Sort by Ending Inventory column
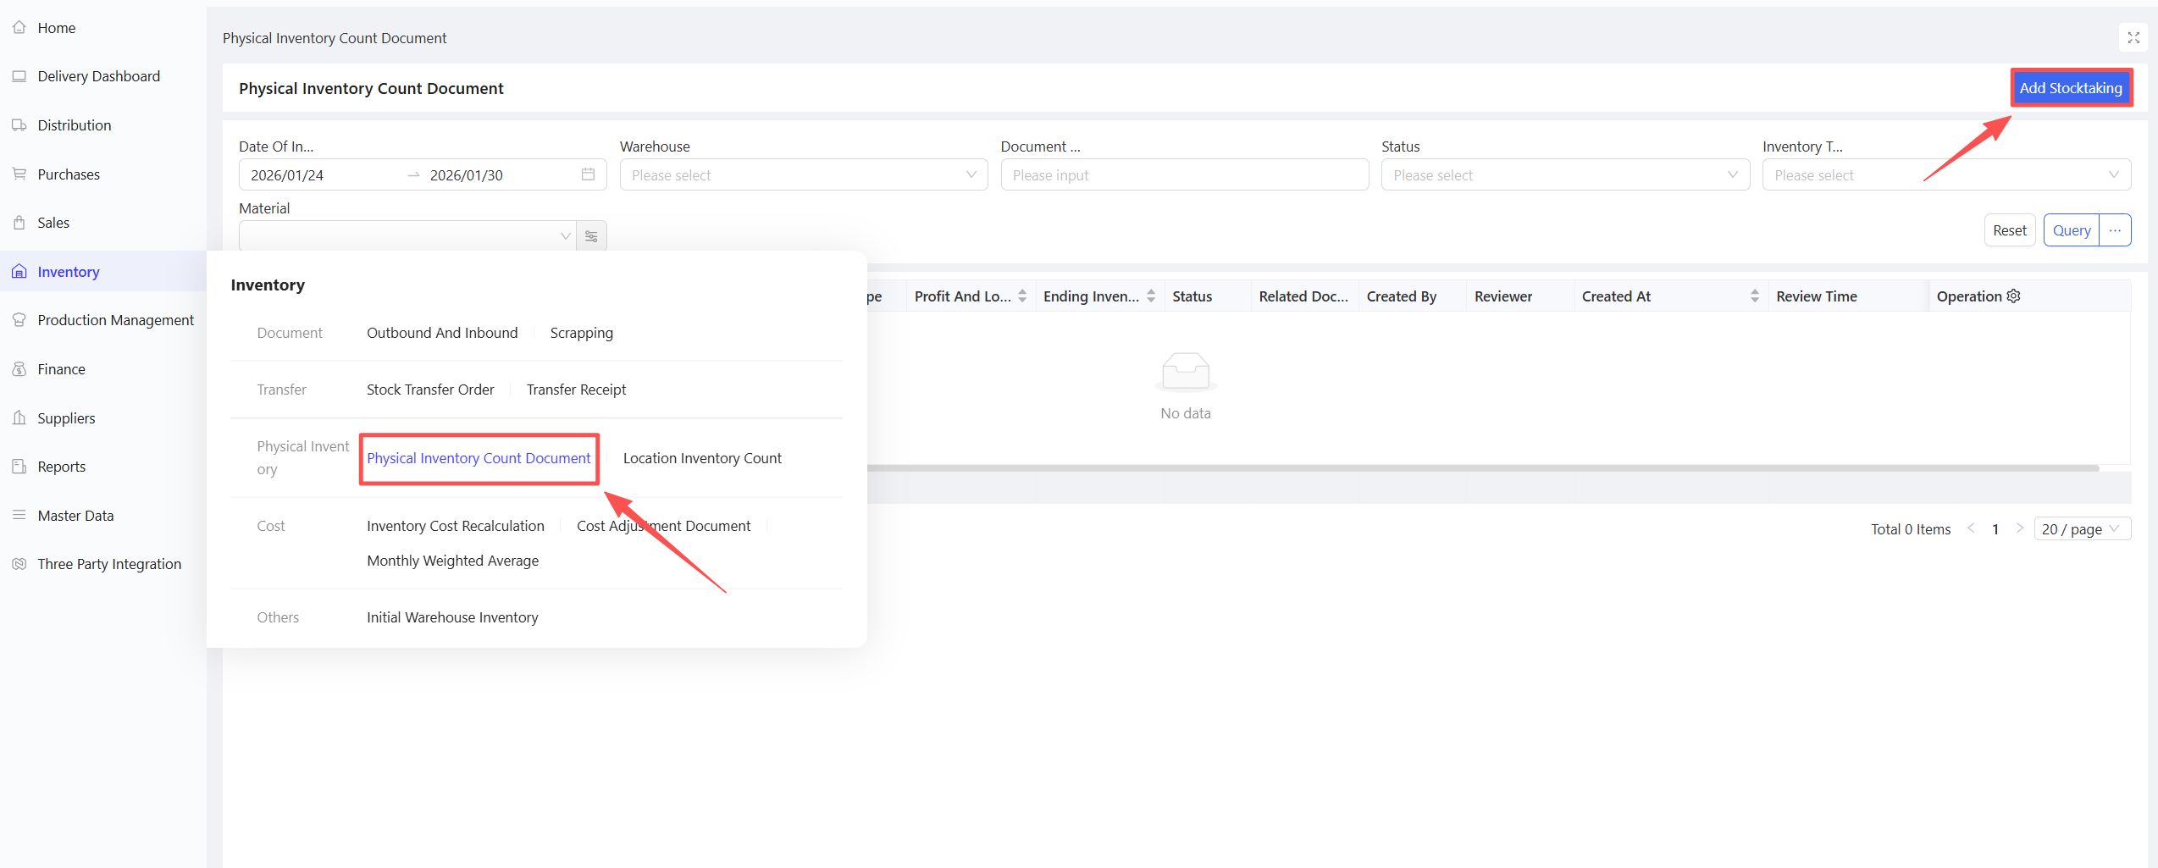This screenshot has width=2158, height=868. tap(1151, 296)
